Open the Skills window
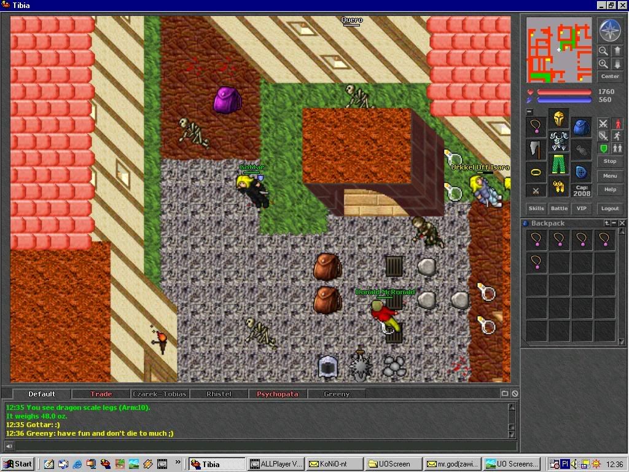Image resolution: width=629 pixels, height=472 pixels. [536, 208]
